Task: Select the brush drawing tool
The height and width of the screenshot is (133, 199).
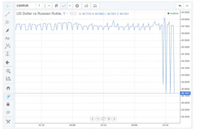Action: point(7,30)
